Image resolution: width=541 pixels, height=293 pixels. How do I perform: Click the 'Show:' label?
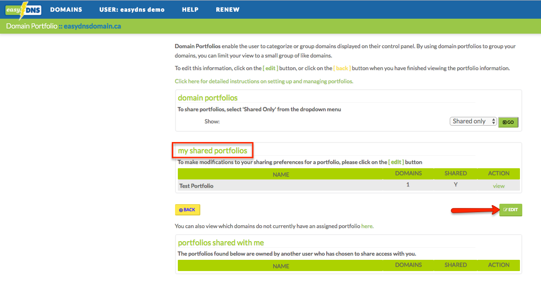click(x=212, y=121)
